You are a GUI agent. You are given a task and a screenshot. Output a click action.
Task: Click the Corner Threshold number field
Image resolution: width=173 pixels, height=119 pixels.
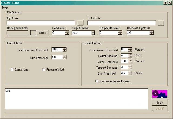coord(124,61)
